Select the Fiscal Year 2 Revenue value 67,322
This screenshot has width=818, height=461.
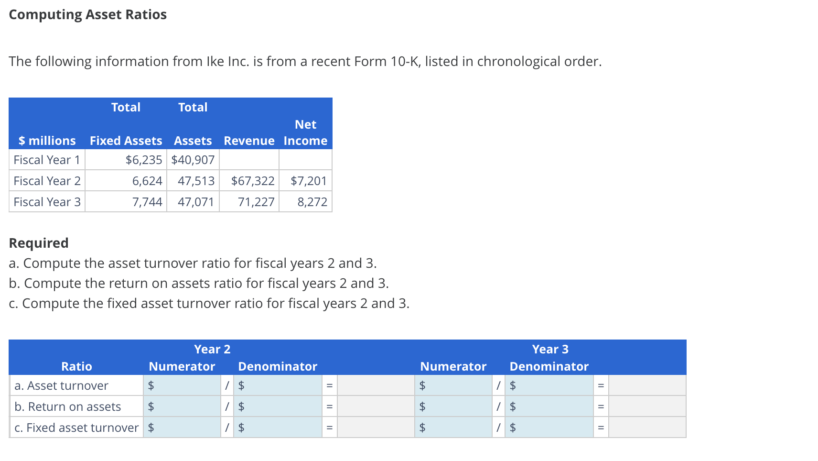coord(253,181)
